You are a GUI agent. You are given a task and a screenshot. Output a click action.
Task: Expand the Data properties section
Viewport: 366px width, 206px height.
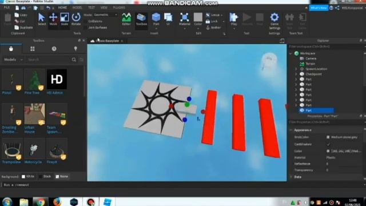291,177
